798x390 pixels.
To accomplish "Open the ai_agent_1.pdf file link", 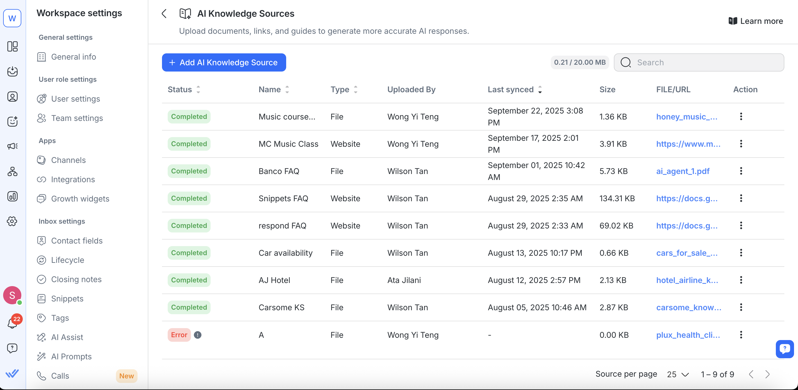I will (x=682, y=171).
